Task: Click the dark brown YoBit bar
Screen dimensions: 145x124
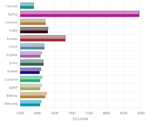Action: tap(34, 32)
